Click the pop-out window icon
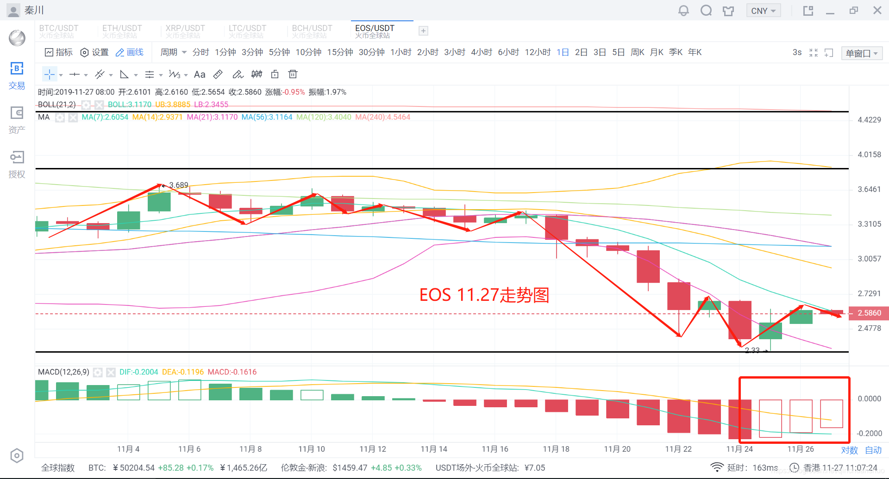Viewport: 889px width, 479px height. [808, 11]
